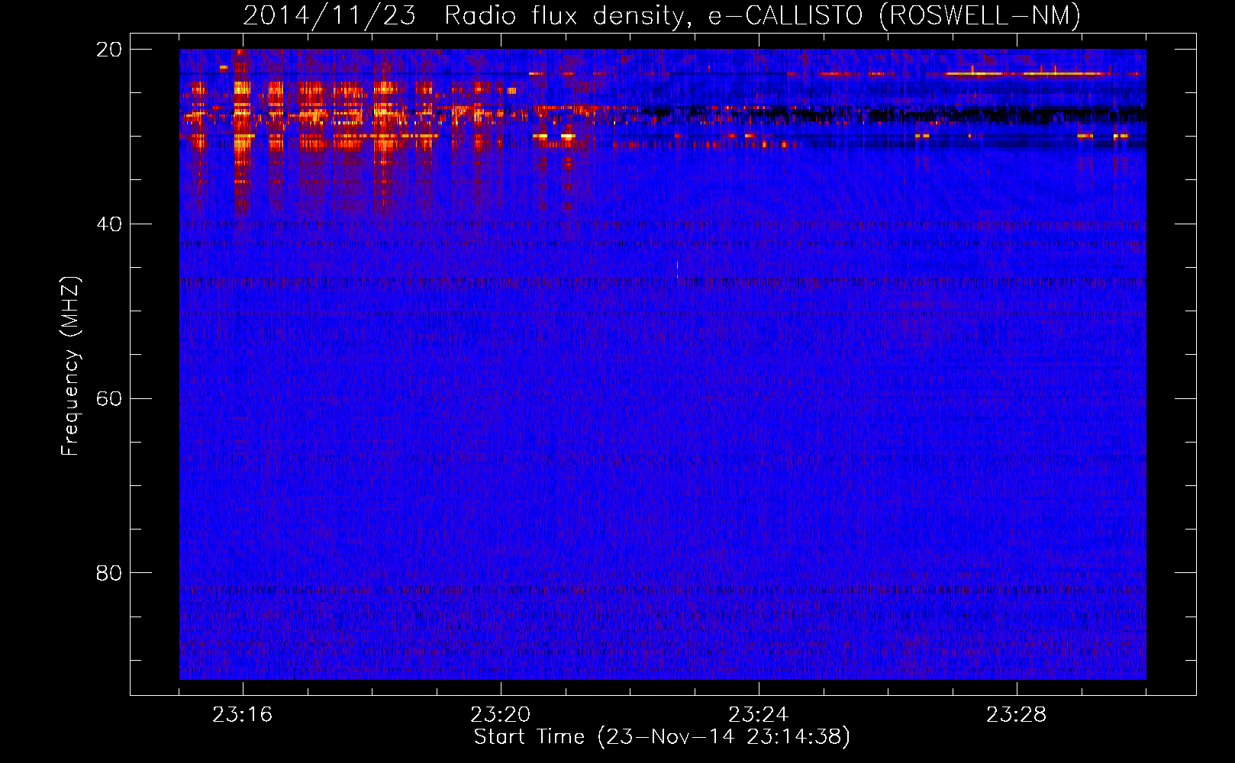Click the "Start Time" x-axis label

coord(528,737)
